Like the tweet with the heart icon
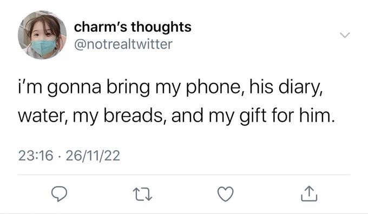368x214 pixels. (226, 194)
